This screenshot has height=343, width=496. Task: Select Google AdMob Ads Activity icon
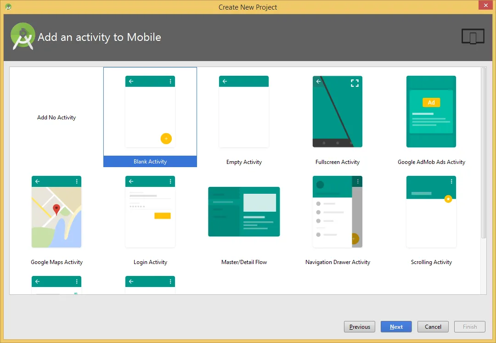(431, 112)
